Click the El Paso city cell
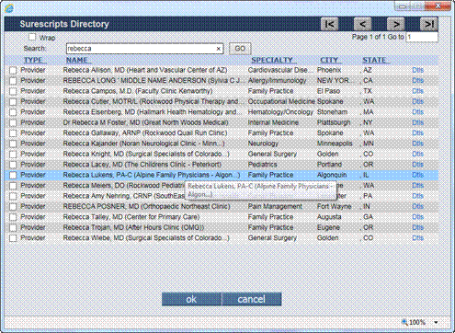The height and width of the screenshot is (333, 455). (x=328, y=91)
